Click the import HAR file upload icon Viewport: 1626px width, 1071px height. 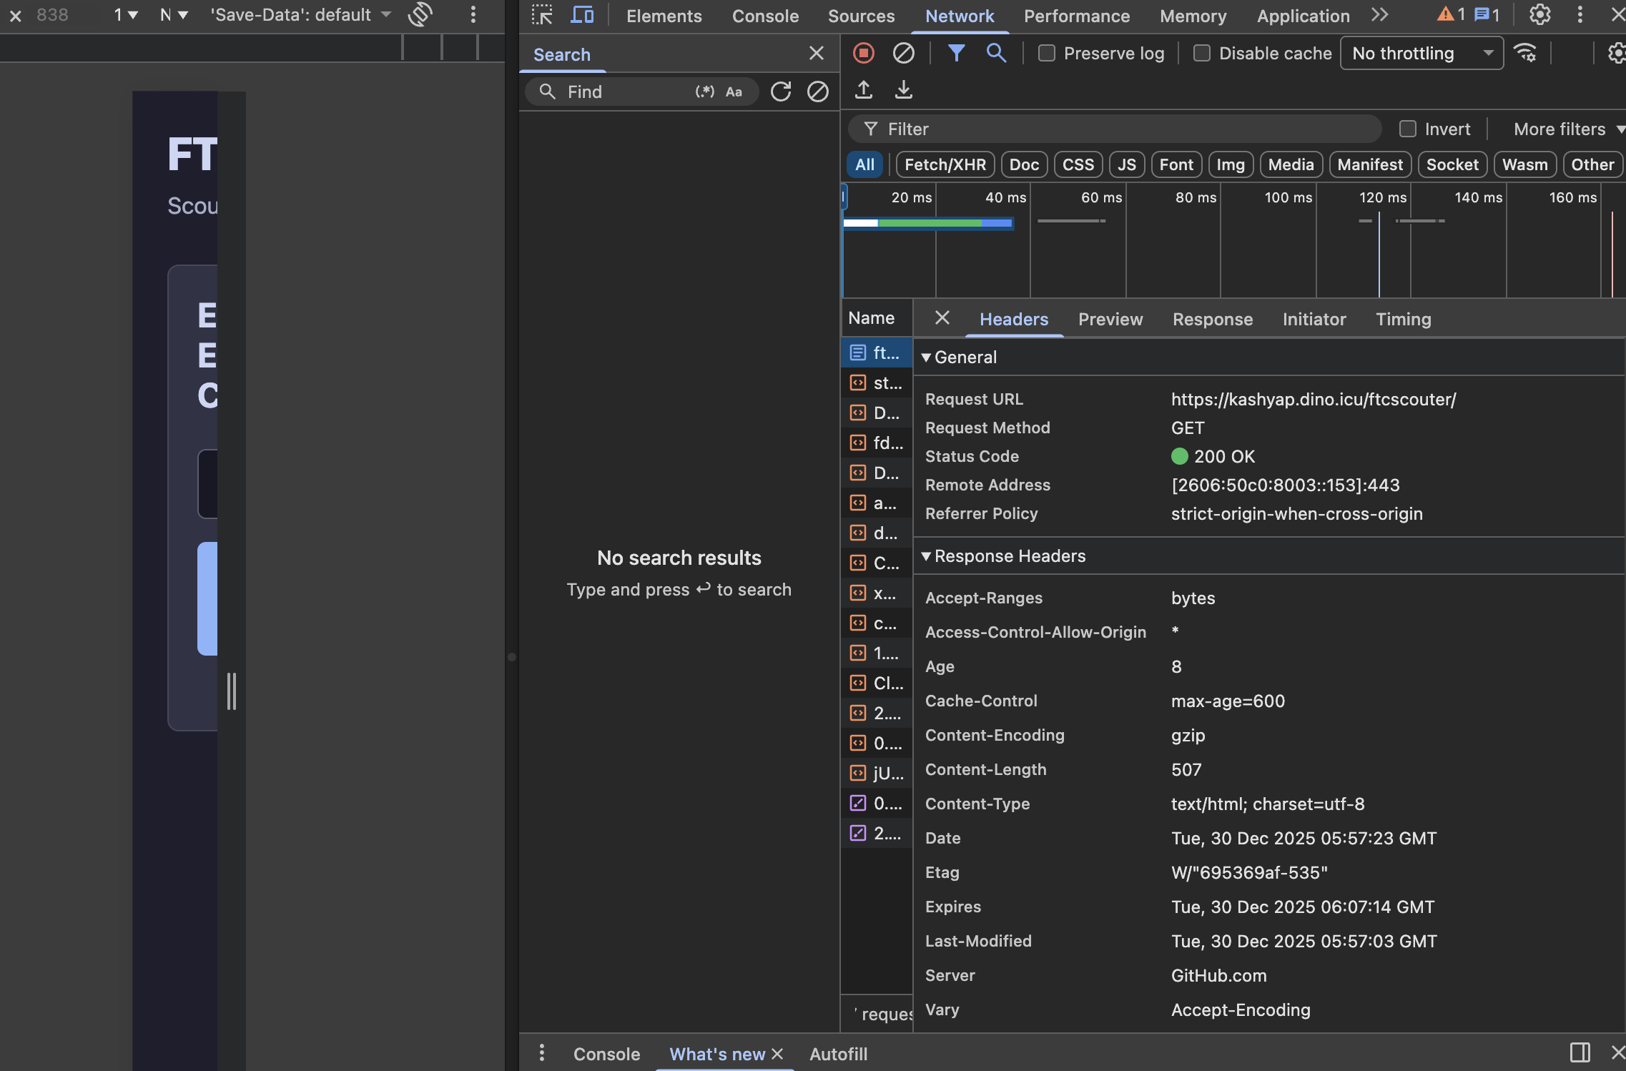tap(864, 90)
